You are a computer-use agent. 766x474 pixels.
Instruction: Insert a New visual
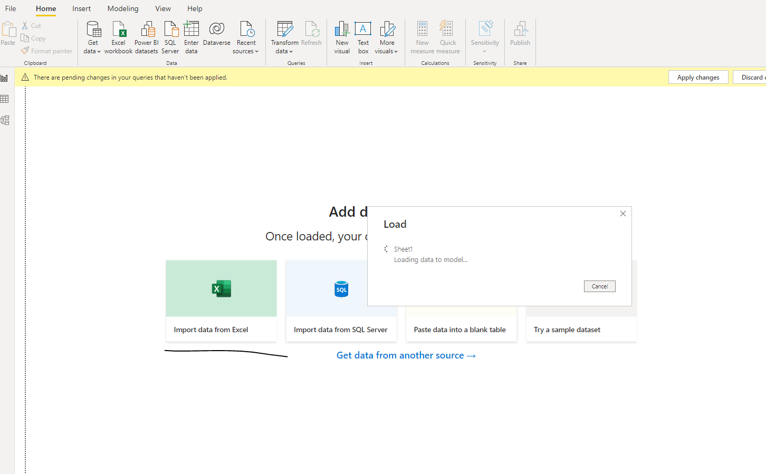(342, 37)
